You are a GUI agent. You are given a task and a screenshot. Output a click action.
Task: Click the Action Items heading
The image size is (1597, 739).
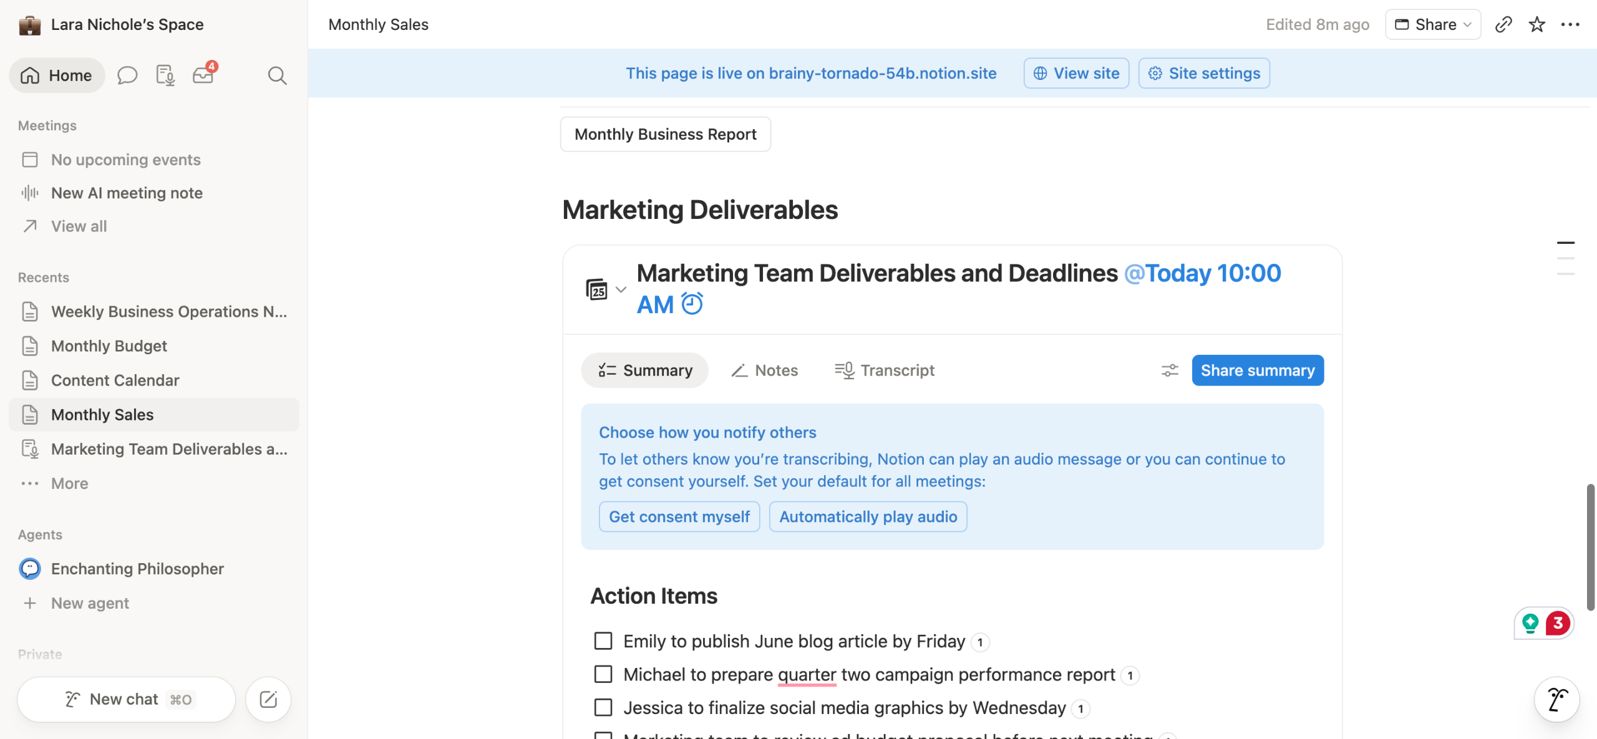pyautogui.click(x=654, y=596)
